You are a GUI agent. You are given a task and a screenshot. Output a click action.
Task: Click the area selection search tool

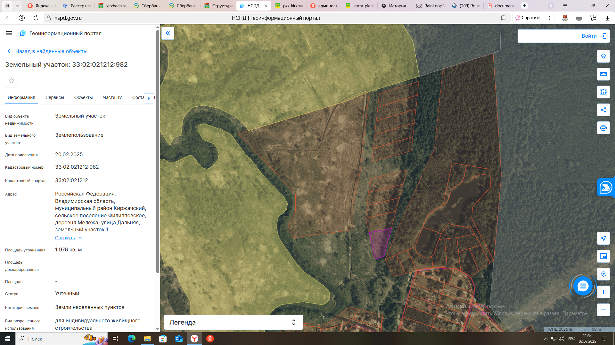click(x=603, y=92)
